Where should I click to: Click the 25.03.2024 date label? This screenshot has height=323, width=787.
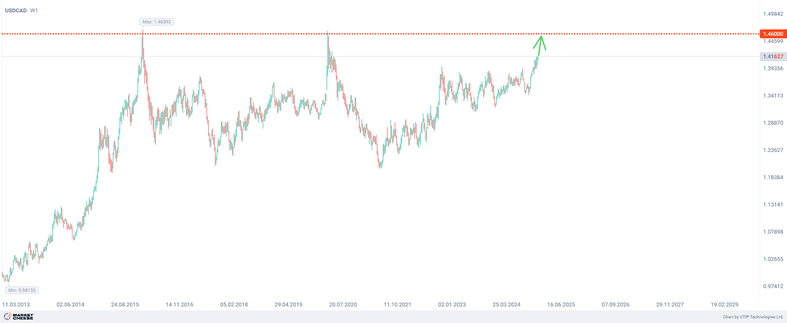click(x=506, y=305)
